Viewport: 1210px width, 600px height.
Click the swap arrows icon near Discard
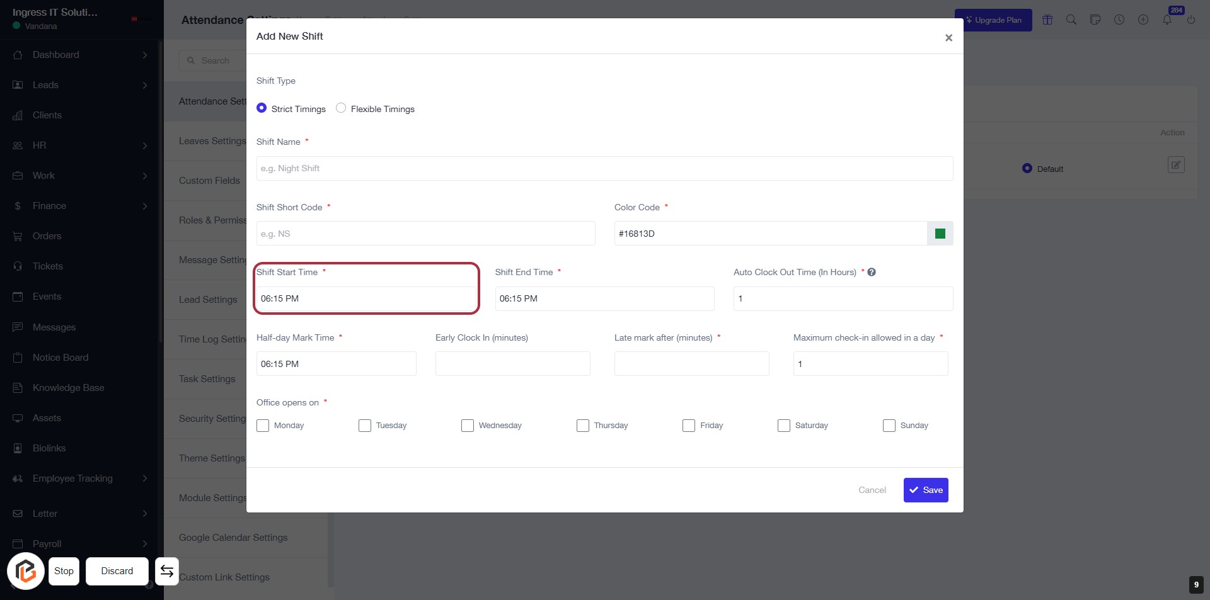pos(167,571)
